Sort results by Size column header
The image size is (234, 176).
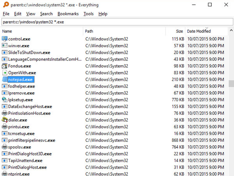(176, 31)
